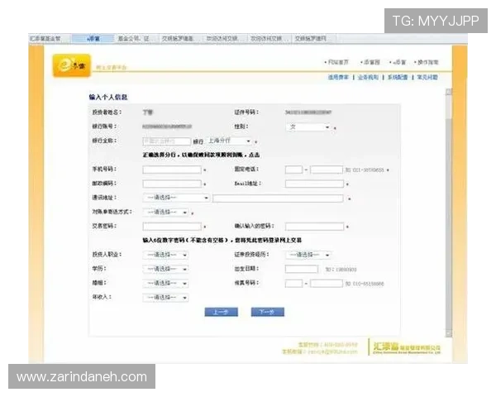Open the 证券投资经历 dropdown

pos(308,255)
